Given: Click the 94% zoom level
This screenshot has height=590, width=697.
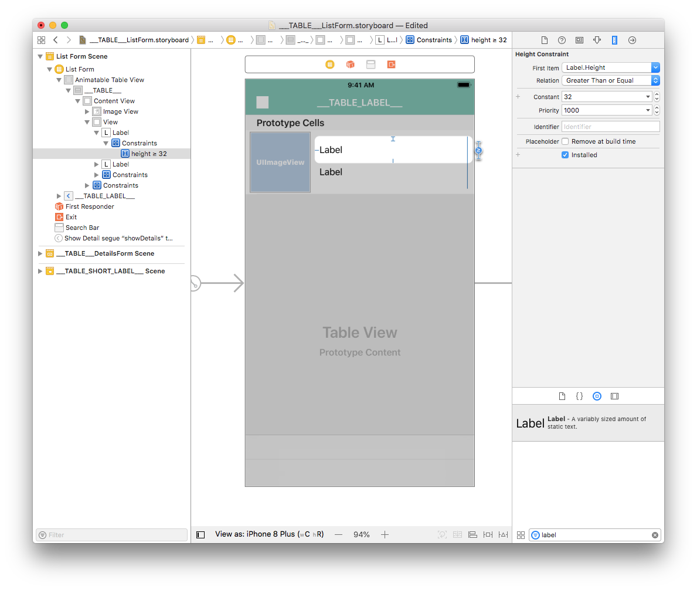Looking at the screenshot, I should (361, 534).
